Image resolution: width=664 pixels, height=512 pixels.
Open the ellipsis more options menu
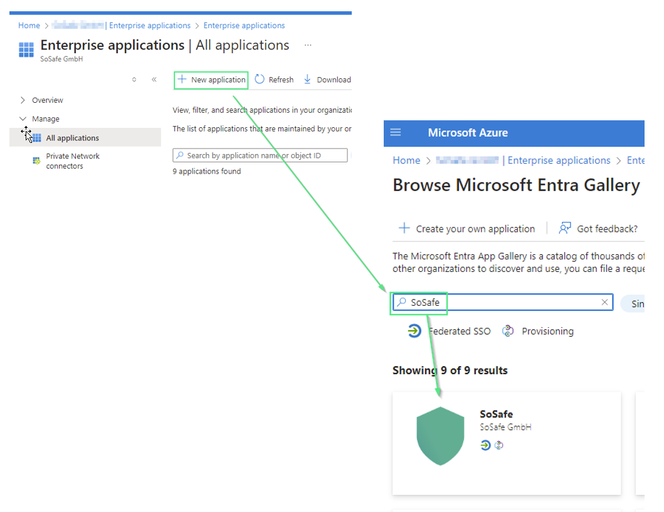(x=307, y=45)
